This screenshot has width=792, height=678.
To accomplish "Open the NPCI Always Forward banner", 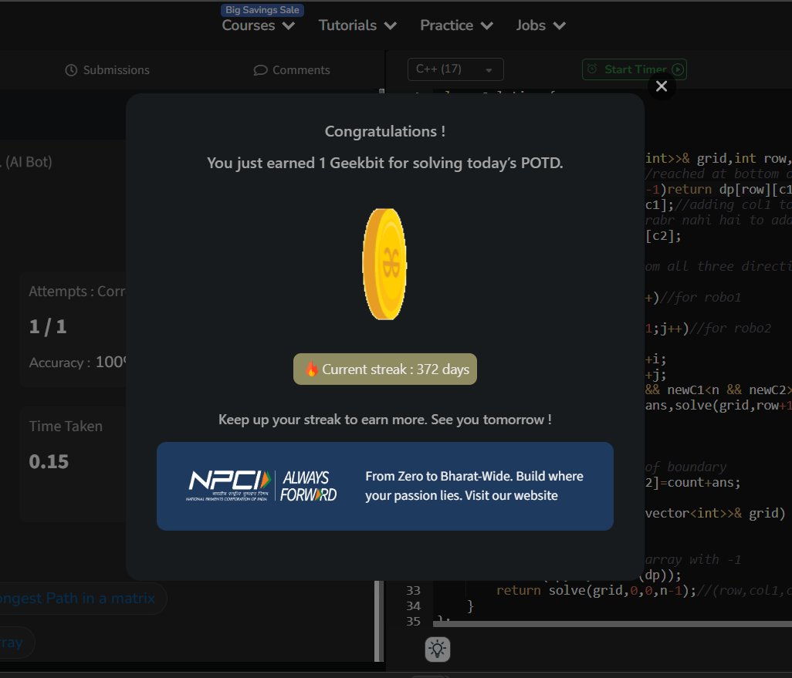I will 385,486.
